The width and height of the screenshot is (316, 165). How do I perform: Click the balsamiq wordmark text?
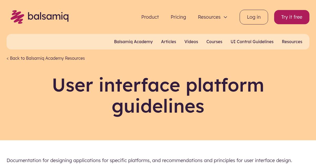tap(48, 17)
